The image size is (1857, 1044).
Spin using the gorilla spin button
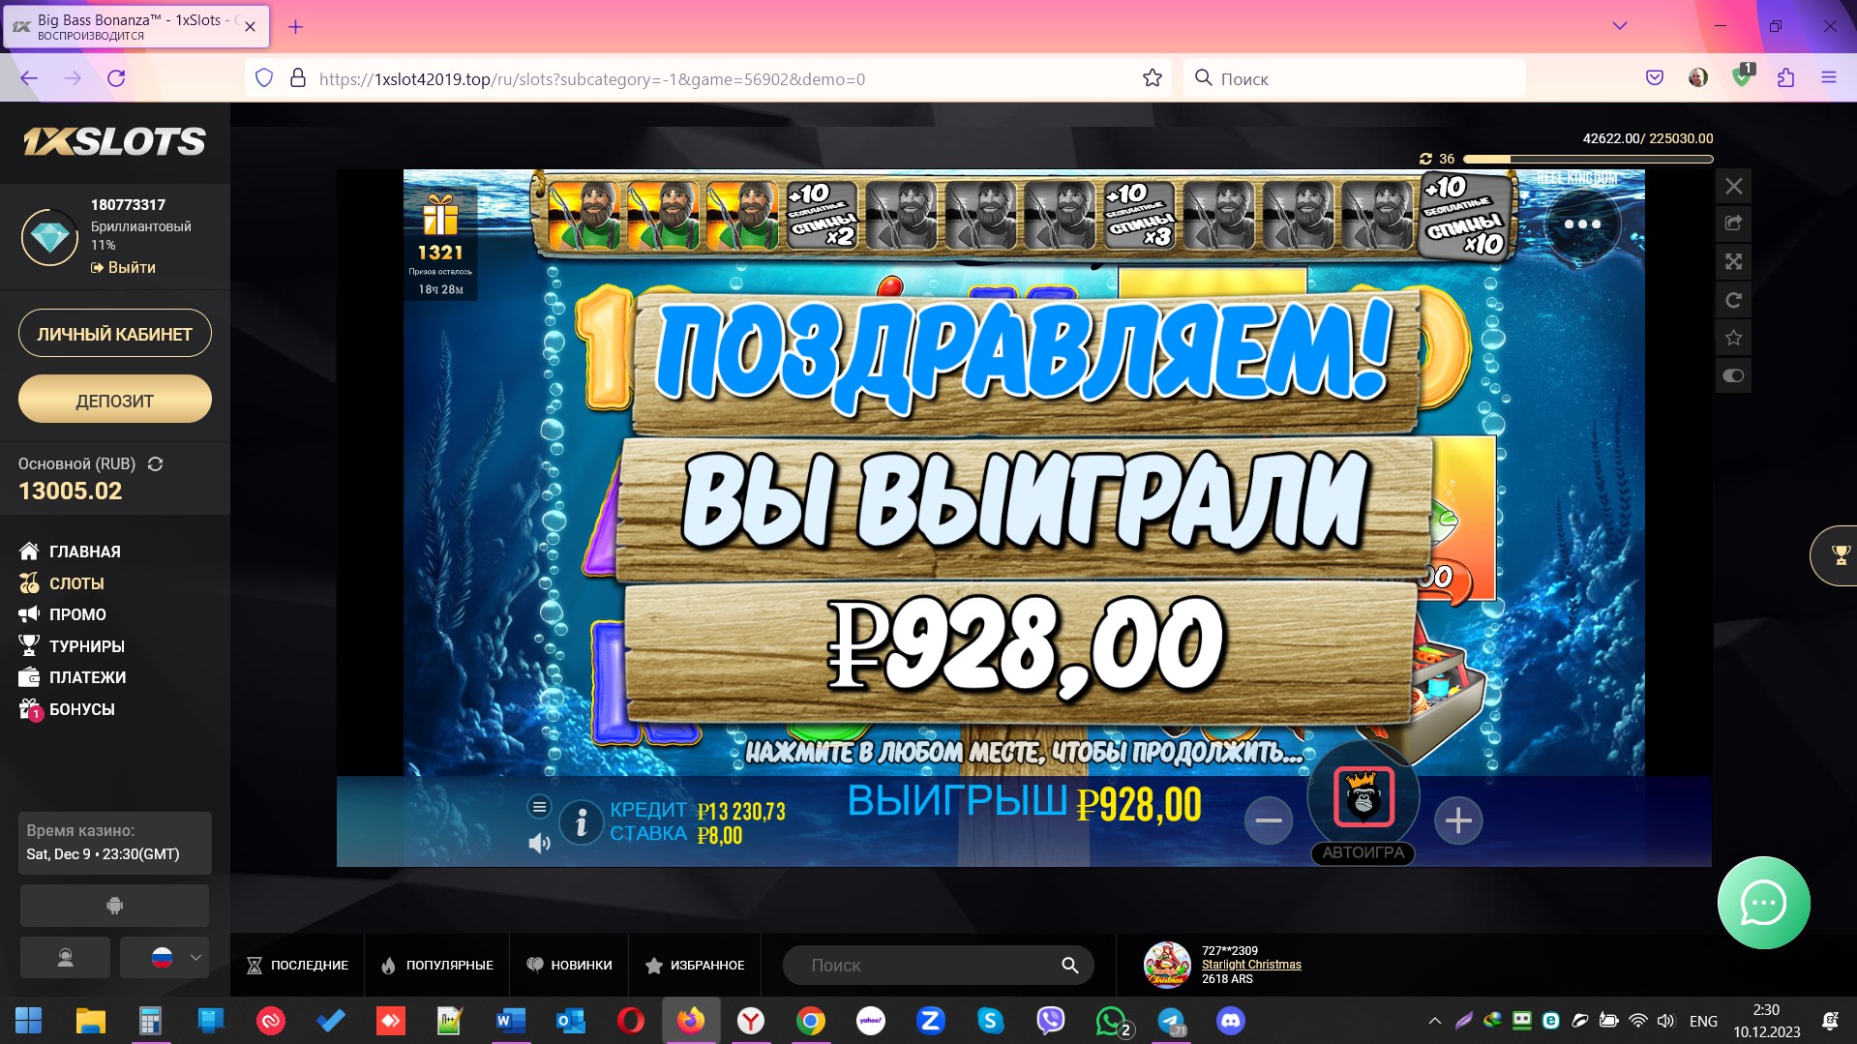1363,796
